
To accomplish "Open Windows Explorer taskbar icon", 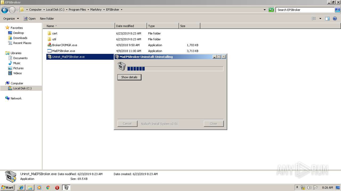I will point(30,188).
